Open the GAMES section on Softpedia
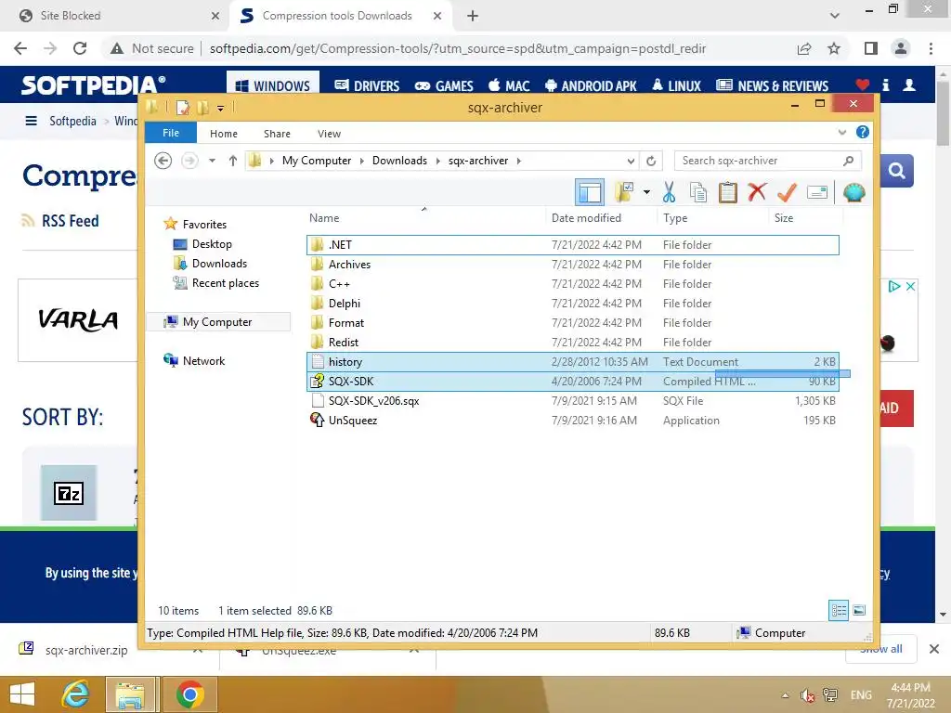This screenshot has width=951, height=713. pos(443,85)
